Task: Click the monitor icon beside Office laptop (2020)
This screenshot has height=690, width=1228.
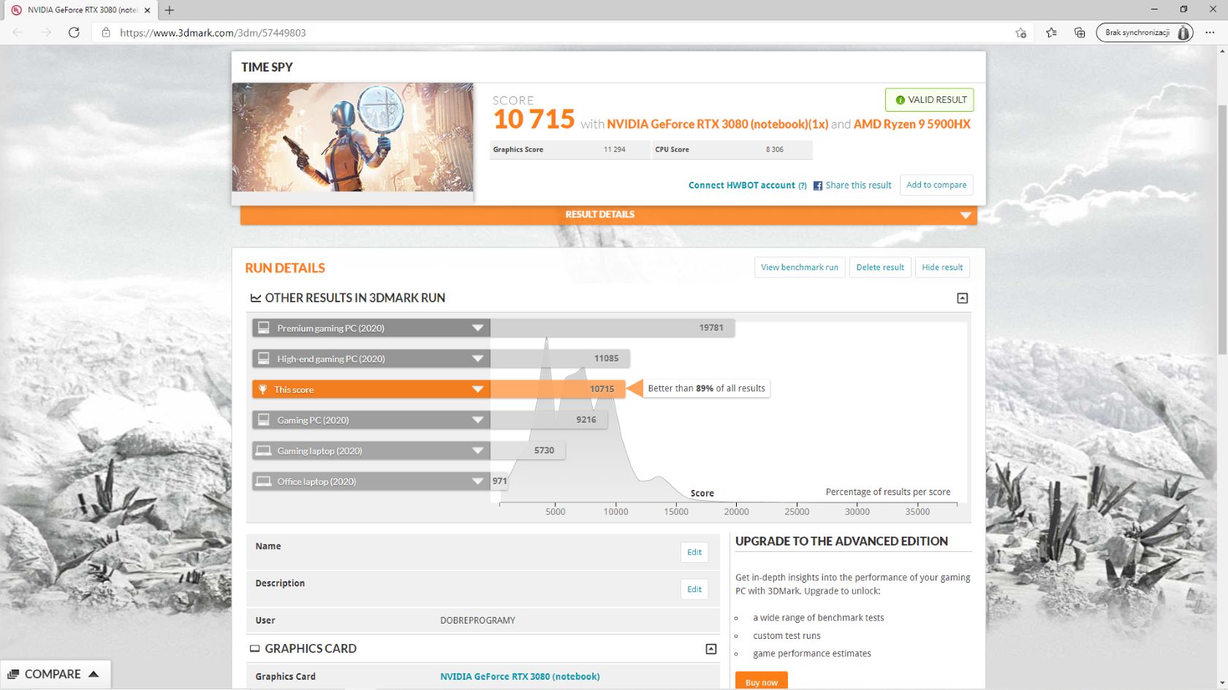Action: (263, 480)
